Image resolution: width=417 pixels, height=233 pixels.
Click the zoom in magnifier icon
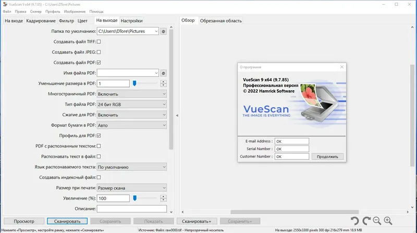[x=388, y=221]
